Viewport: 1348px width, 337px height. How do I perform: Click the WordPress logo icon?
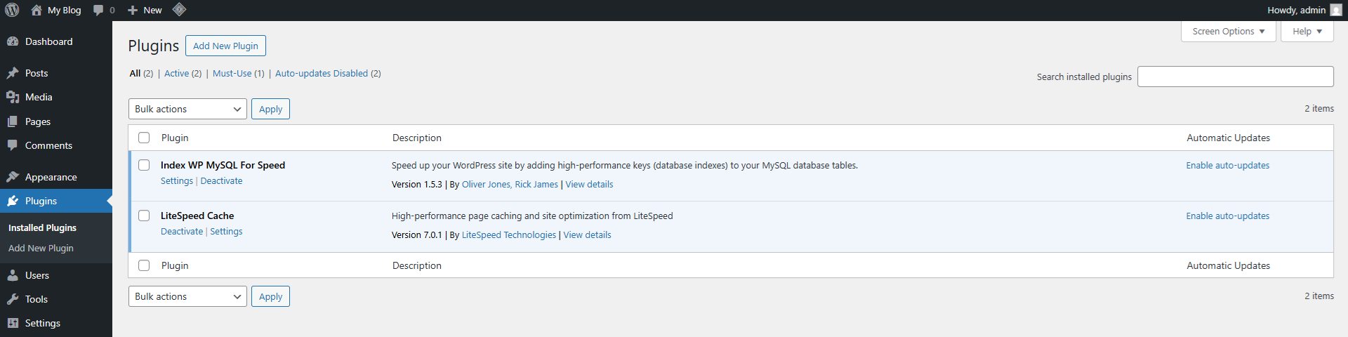(12, 10)
